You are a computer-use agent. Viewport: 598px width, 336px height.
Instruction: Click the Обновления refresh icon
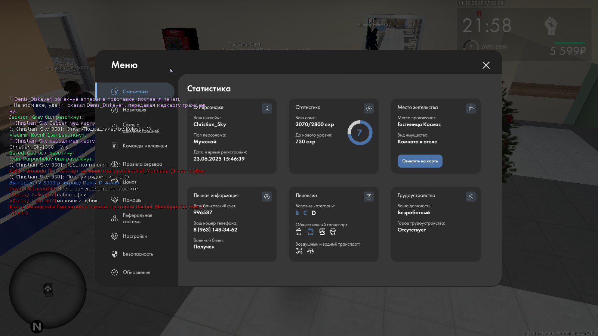[115, 272]
